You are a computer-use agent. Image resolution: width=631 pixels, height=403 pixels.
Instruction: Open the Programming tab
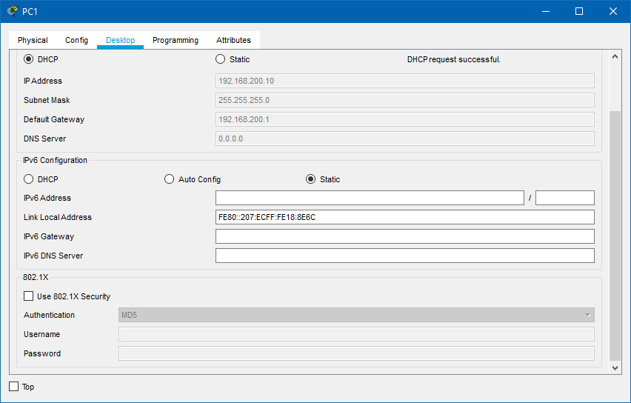[x=176, y=40]
